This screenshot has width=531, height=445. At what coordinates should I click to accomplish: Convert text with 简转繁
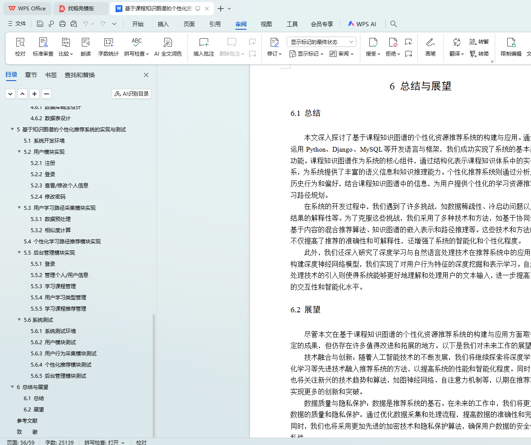click(479, 42)
